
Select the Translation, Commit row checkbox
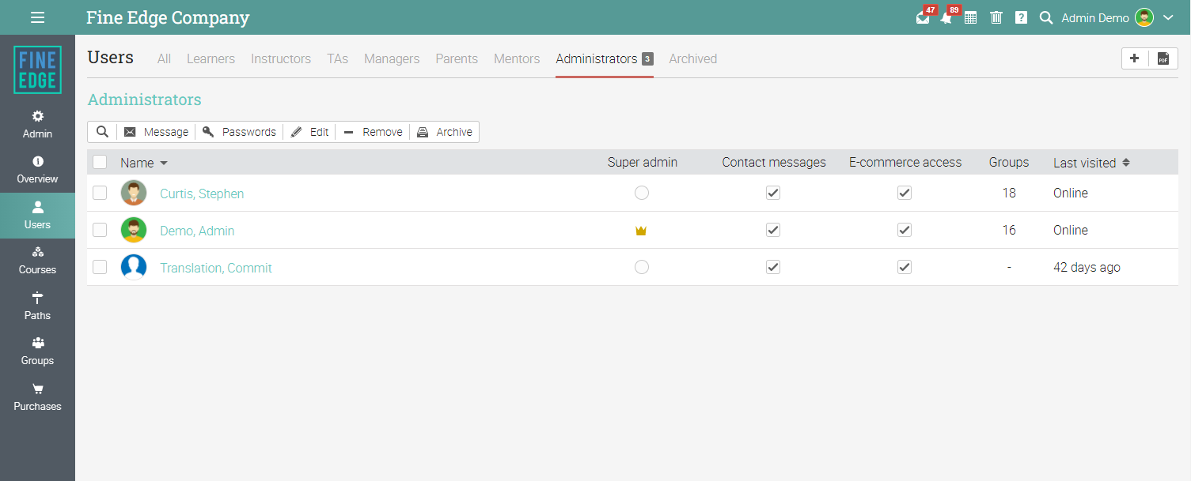pos(100,267)
